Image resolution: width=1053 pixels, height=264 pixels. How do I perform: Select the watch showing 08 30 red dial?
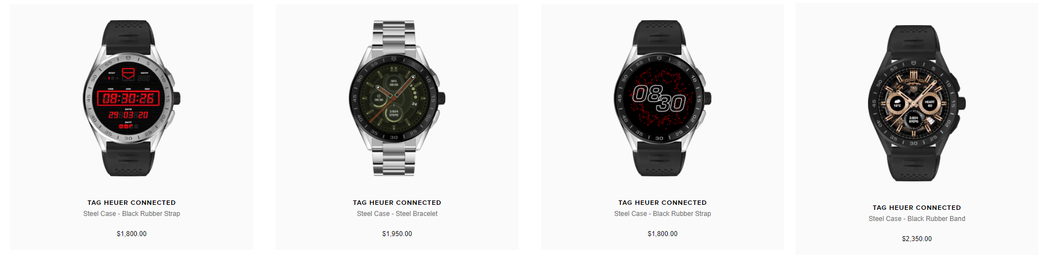662,98
